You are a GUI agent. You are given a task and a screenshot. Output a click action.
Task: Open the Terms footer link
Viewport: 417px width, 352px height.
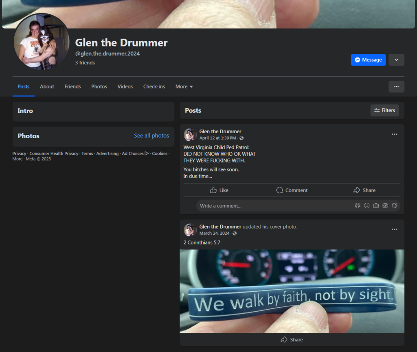(87, 154)
